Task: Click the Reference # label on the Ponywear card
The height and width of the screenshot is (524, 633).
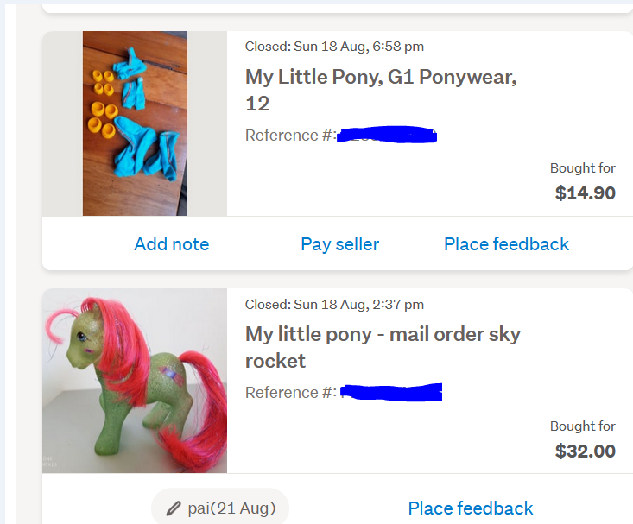Action: pos(289,136)
